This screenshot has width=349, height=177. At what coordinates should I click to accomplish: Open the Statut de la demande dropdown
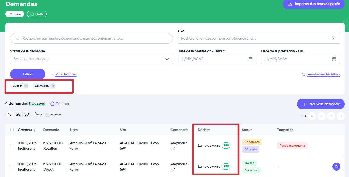(91, 59)
